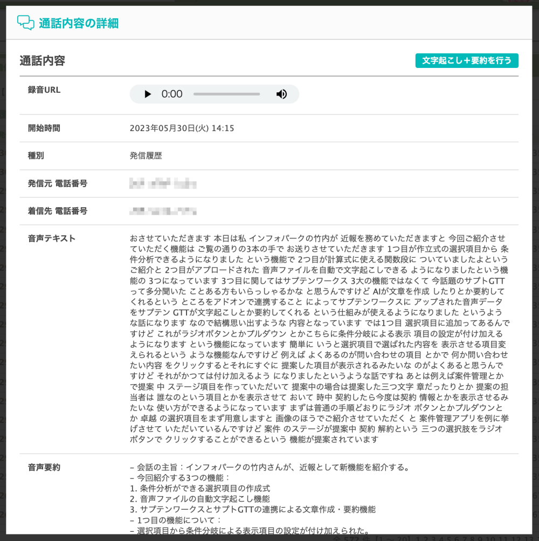Play the call recording audio
The image size is (539, 541).
tap(148, 94)
